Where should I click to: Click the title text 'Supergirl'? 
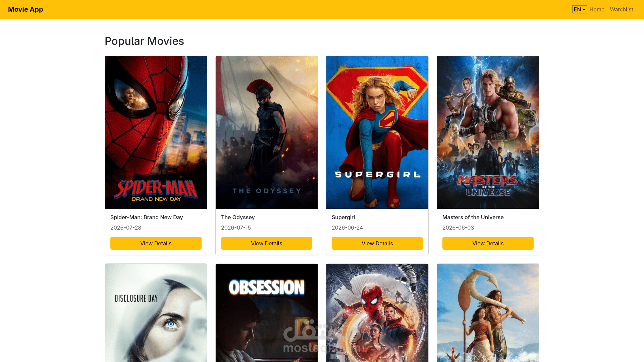[343, 217]
